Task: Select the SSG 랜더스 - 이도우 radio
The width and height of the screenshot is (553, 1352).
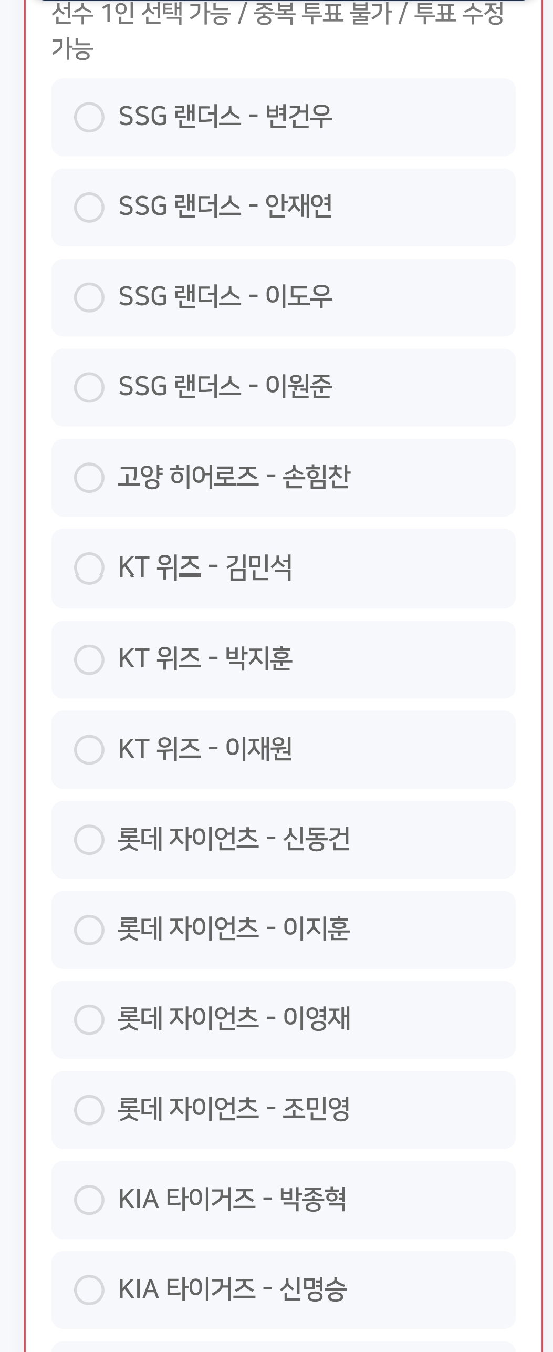Action: pyautogui.click(x=89, y=297)
